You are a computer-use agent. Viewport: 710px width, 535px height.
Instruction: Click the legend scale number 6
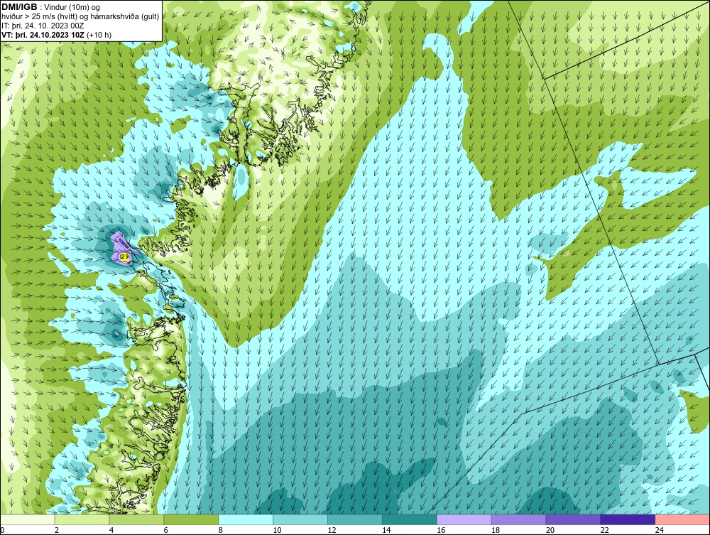tap(165, 530)
